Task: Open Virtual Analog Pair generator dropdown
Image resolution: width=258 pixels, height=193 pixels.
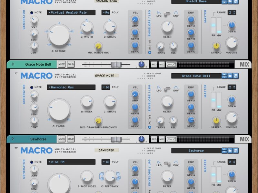Action: coord(71,13)
